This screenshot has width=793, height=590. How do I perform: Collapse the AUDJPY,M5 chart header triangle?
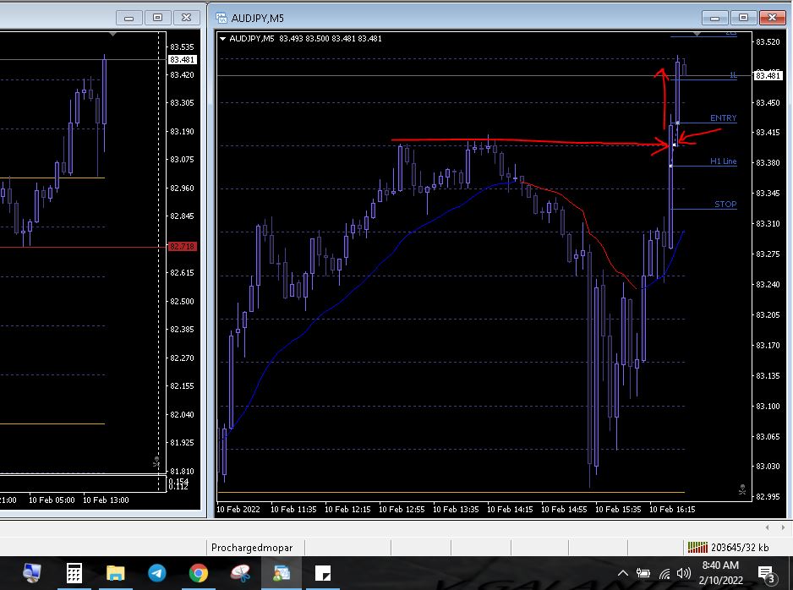(x=222, y=38)
